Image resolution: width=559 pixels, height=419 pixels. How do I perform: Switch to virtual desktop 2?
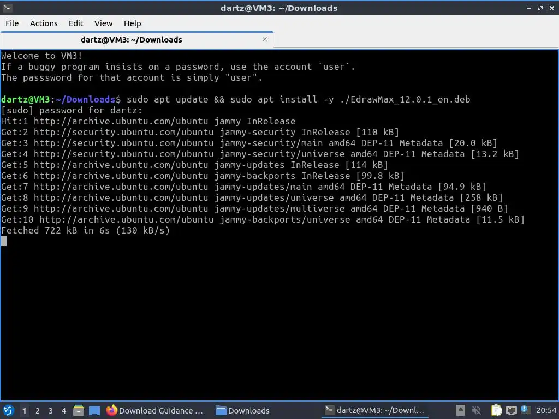[x=38, y=411]
